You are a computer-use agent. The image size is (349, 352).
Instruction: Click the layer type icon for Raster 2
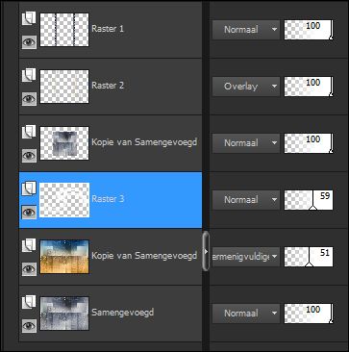[x=29, y=75]
